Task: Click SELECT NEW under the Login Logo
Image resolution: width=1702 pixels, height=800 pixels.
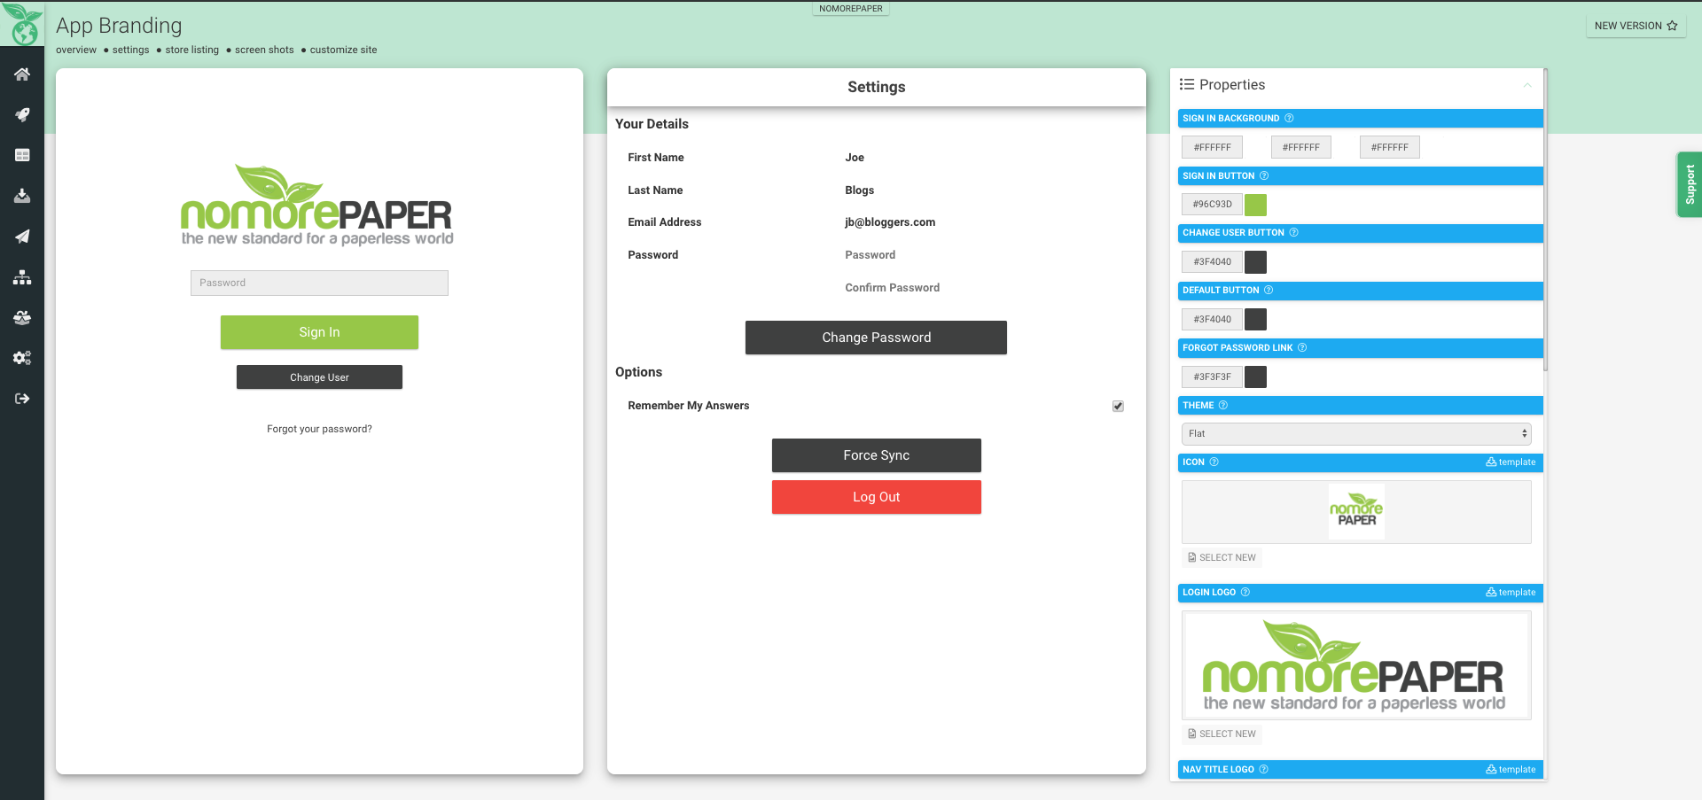Action: 1222,734
